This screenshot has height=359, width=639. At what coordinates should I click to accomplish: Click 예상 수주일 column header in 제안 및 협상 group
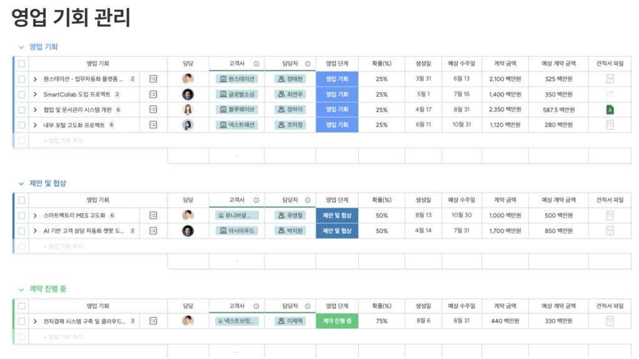[x=461, y=200]
